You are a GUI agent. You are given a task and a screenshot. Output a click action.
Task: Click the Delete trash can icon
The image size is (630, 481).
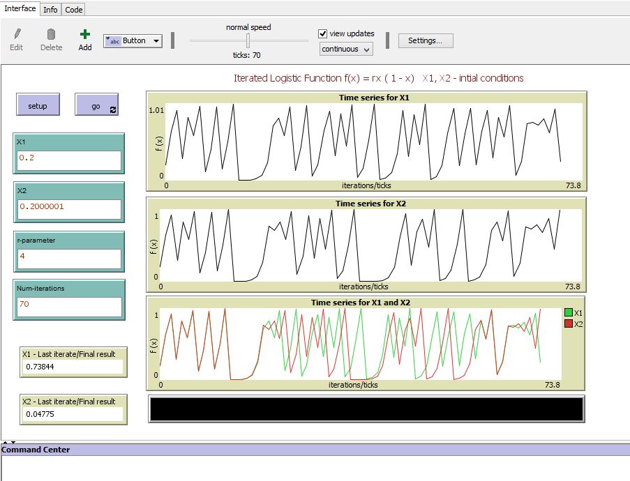[51, 34]
